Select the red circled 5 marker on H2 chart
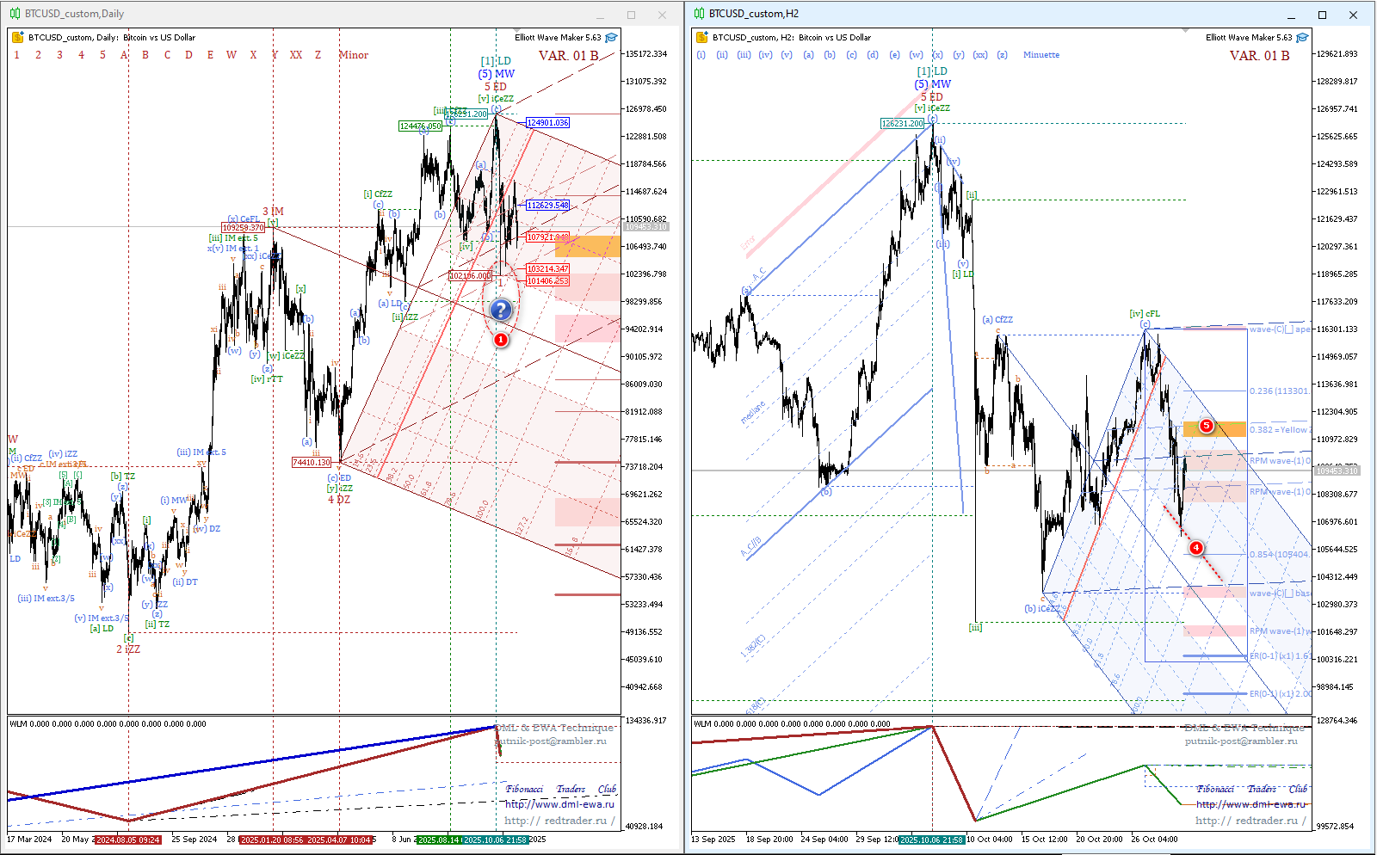 pyautogui.click(x=1207, y=426)
